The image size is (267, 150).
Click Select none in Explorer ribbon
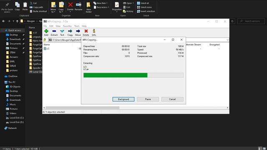[x=144, y=7]
